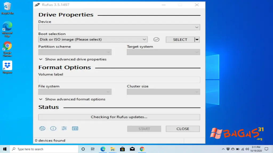Launch Chrome from the taskbar
Image resolution: width=273 pixels, height=153 pixels.
click(142, 149)
